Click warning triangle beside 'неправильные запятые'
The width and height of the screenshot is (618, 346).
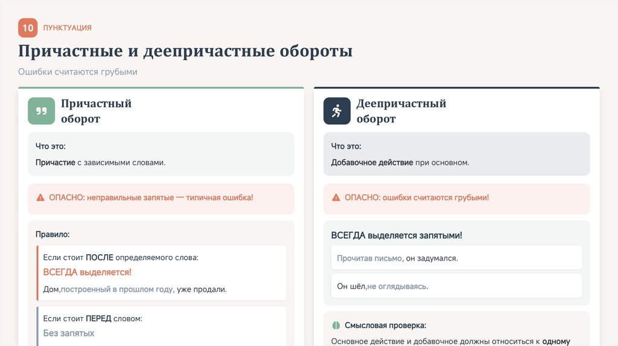tap(40, 198)
